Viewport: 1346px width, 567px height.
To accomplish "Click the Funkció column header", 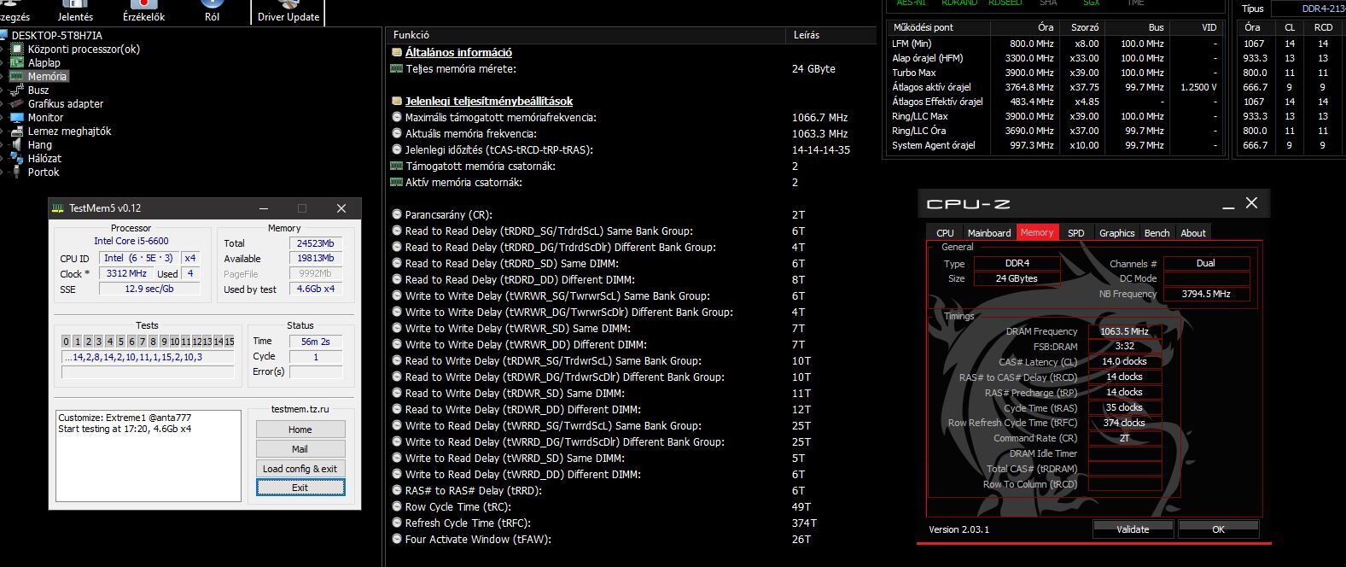I will [x=585, y=35].
